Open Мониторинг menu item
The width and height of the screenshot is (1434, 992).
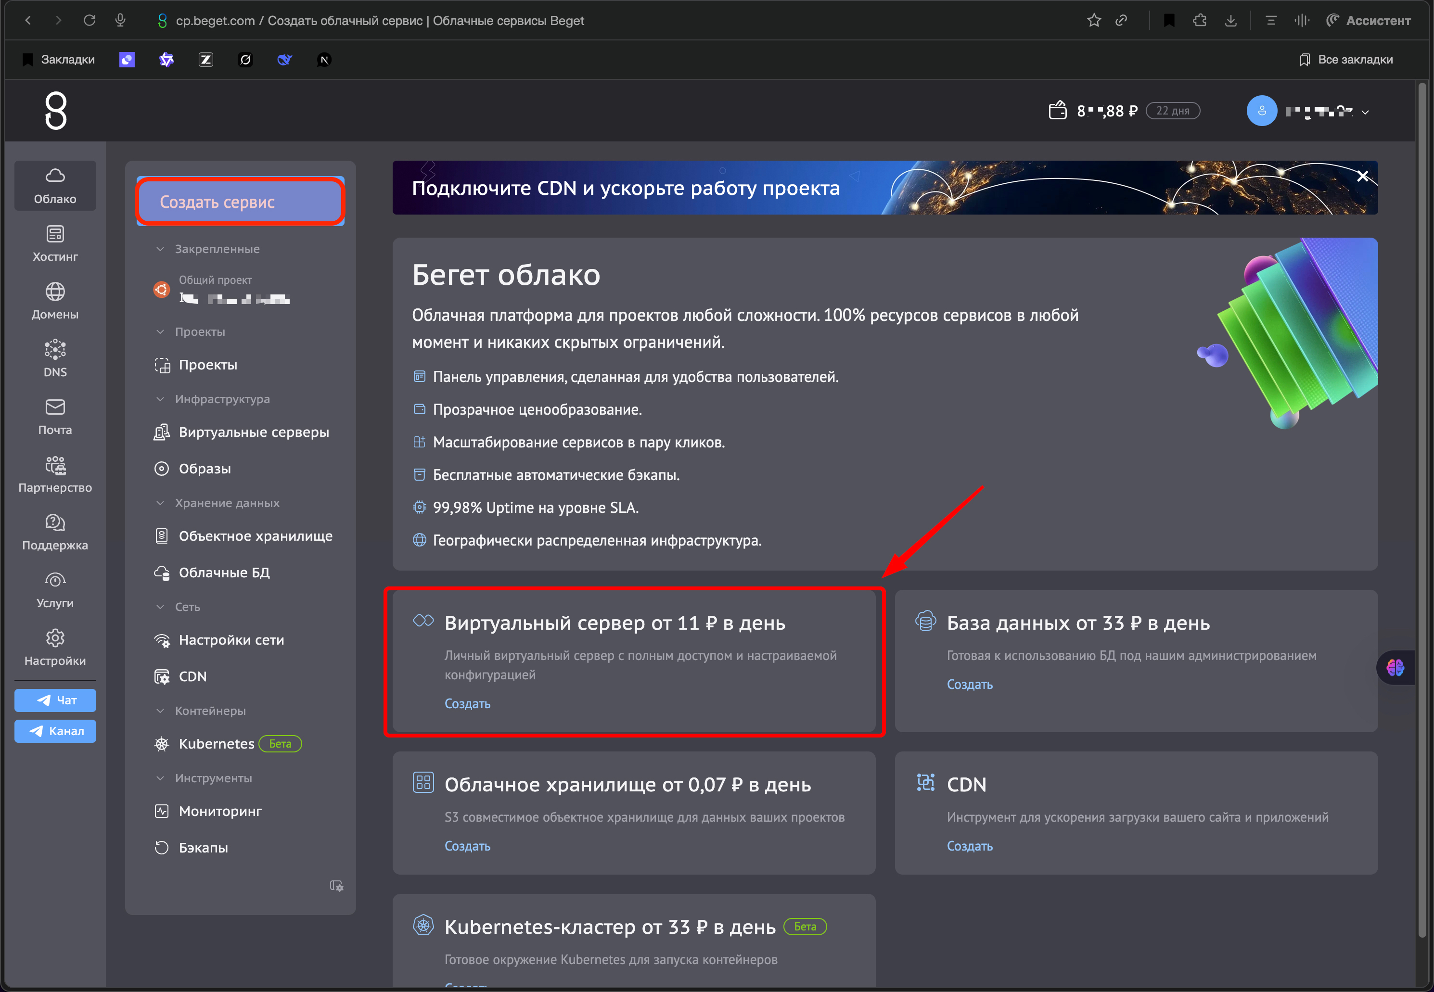[207, 811]
